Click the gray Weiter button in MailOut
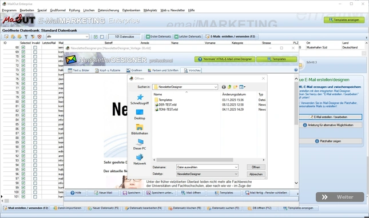This screenshot has height=218, width=369. point(340,197)
